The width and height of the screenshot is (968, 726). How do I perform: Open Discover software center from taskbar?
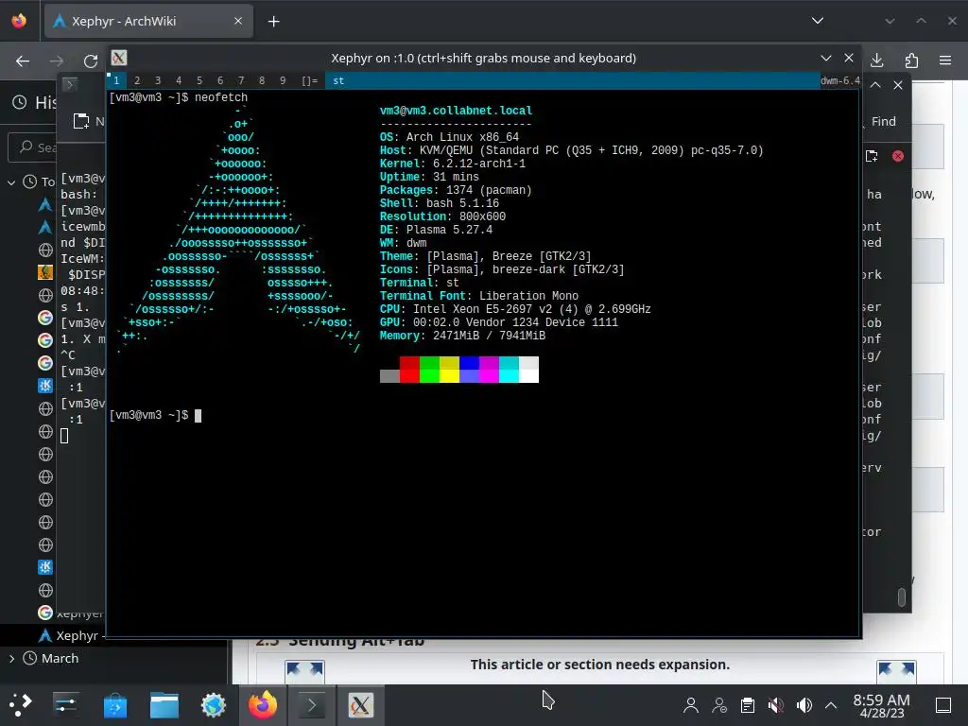tap(114, 705)
